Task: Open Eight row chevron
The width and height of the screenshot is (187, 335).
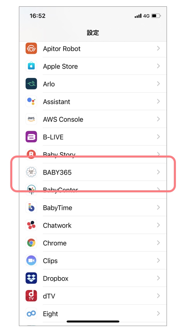Action: click(x=158, y=314)
